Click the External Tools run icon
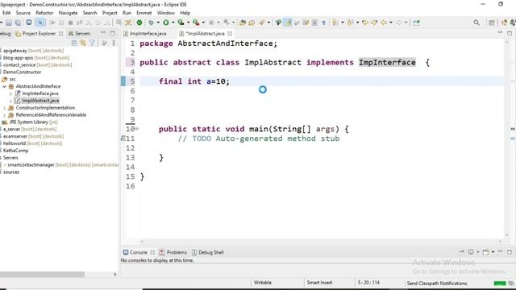 pos(196,23)
